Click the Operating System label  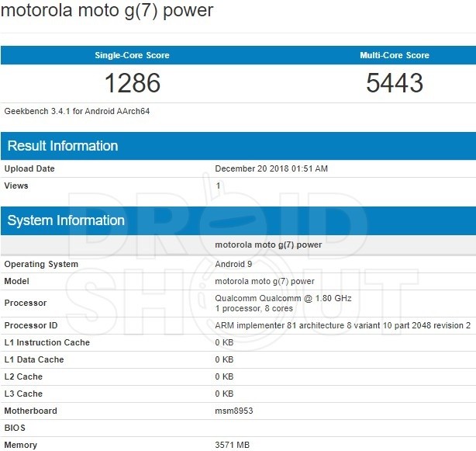pyautogui.click(x=41, y=264)
